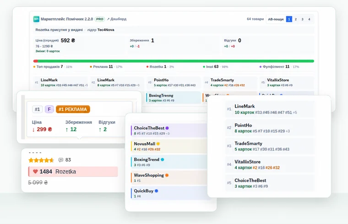Select NovusMall in seller list

pyautogui.click(x=169, y=146)
